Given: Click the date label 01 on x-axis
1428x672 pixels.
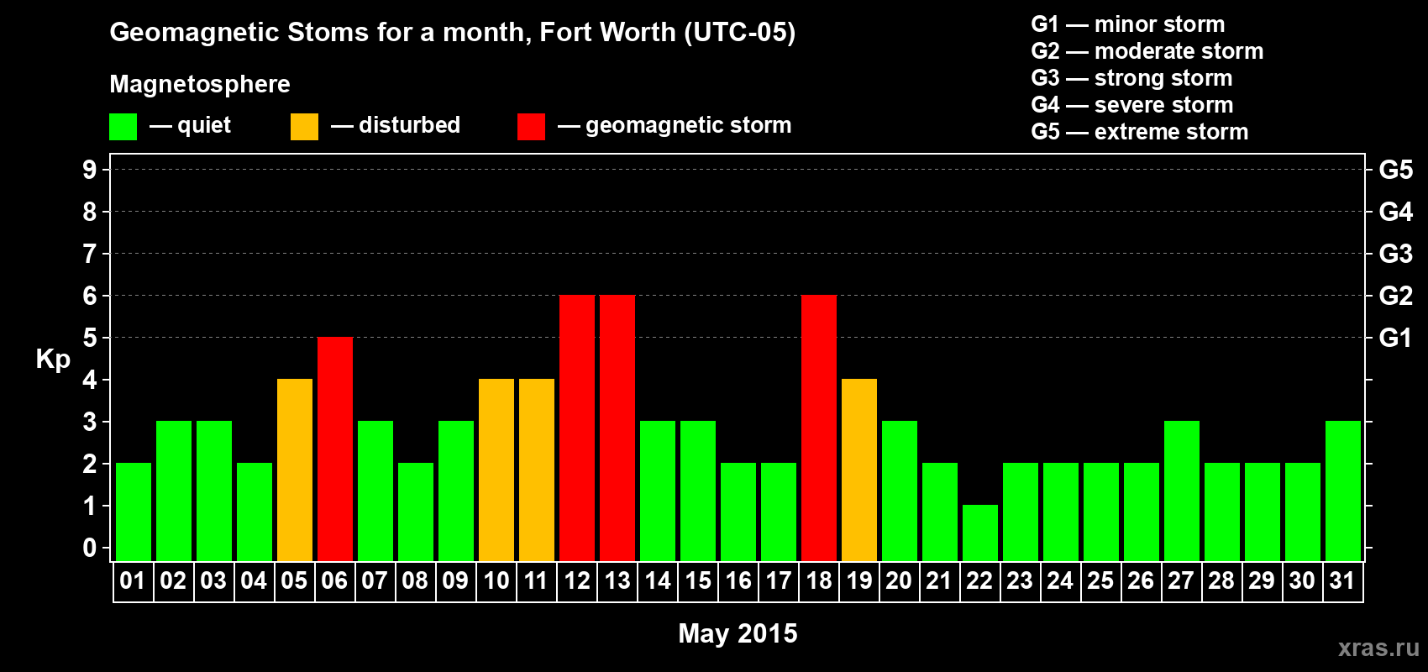Looking at the screenshot, I should click(x=133, y=581).
